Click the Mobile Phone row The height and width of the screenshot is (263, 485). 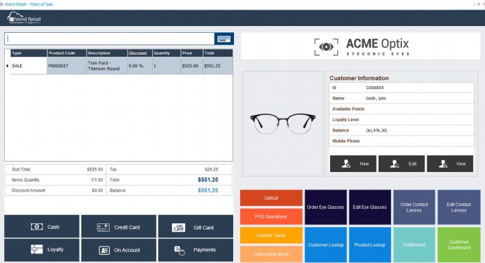(x=401, y=141)
